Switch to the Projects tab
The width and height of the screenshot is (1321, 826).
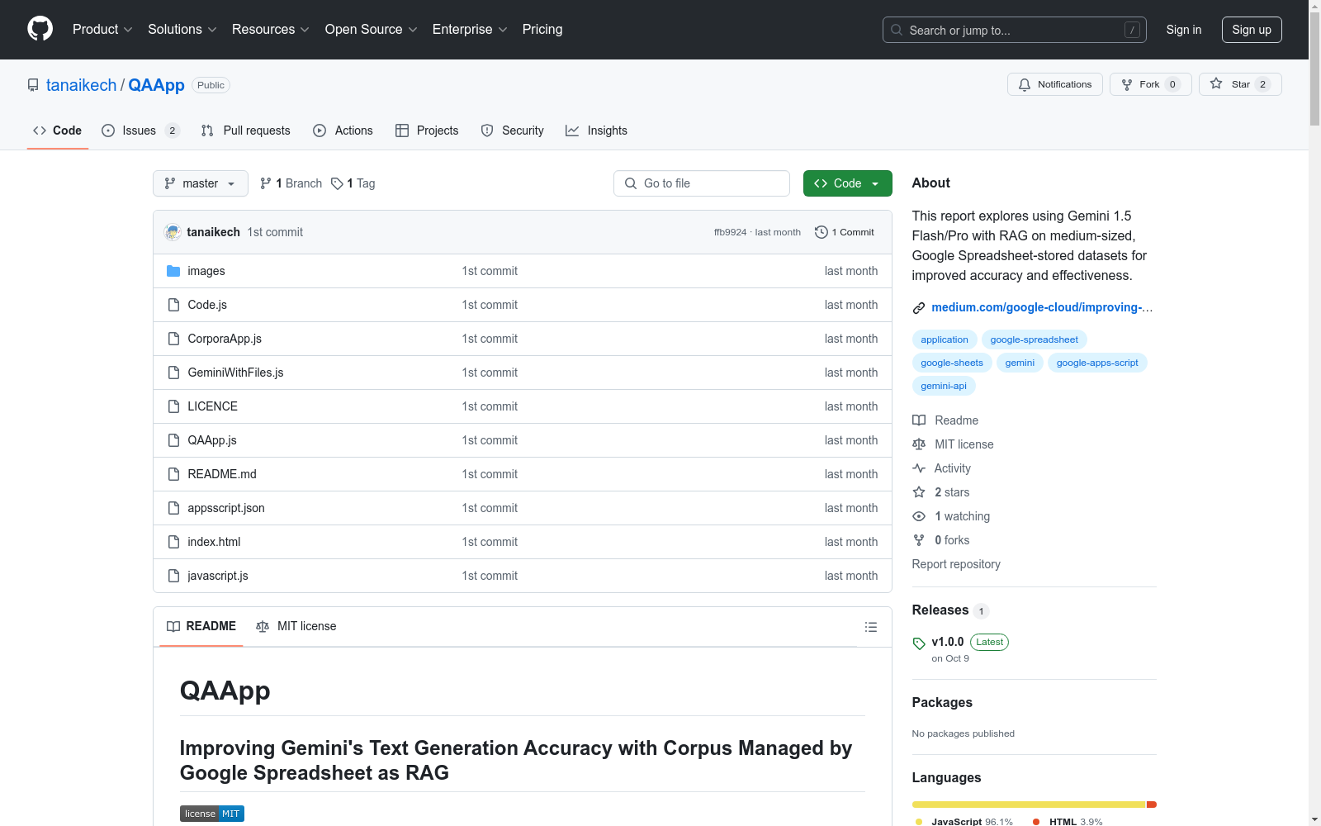427,131
